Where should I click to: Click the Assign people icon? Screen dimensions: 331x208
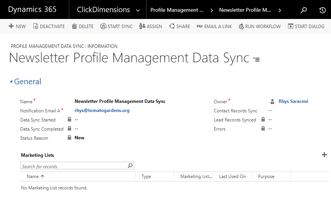point(142,26)
